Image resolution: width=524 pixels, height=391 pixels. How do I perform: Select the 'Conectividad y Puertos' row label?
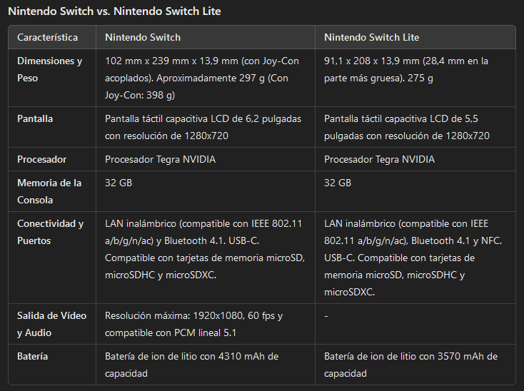click(x=50, y=232)
